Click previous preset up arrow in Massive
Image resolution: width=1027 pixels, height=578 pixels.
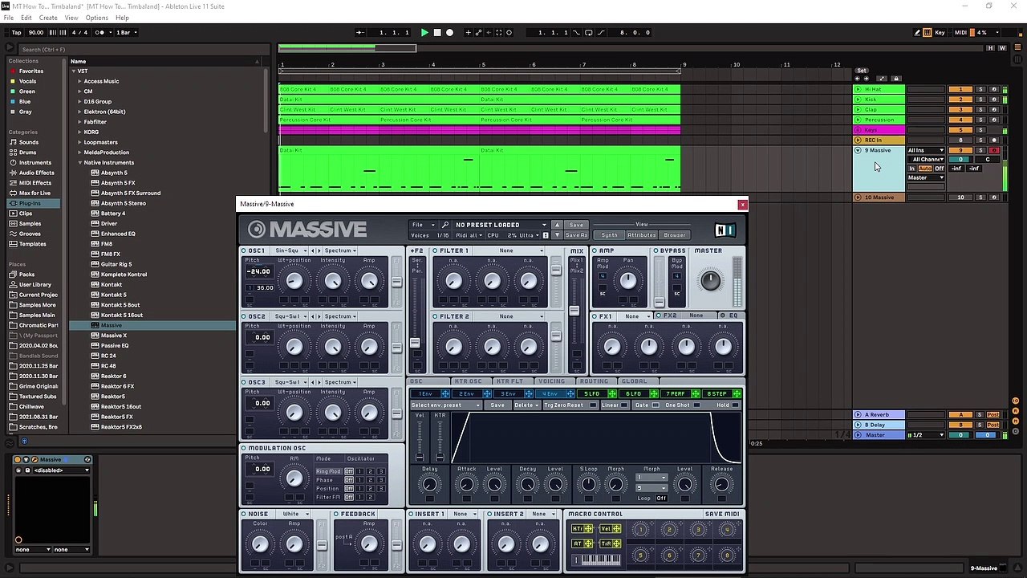pos(557,225)
